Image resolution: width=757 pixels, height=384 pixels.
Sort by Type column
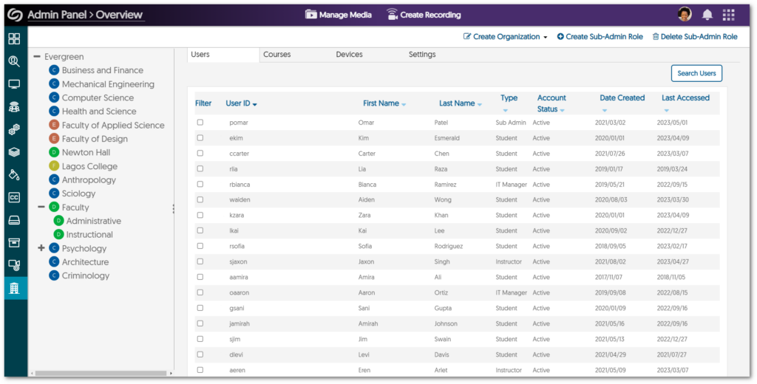(x=509, y=103)
